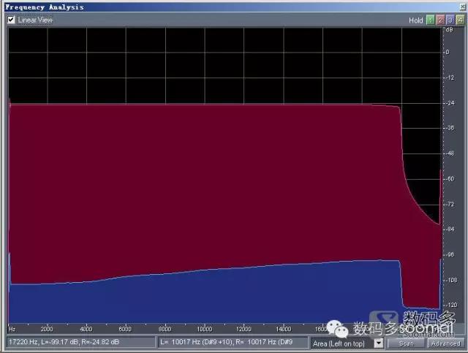Click the green Hold 1 button
468x353 pixels.
430,20
